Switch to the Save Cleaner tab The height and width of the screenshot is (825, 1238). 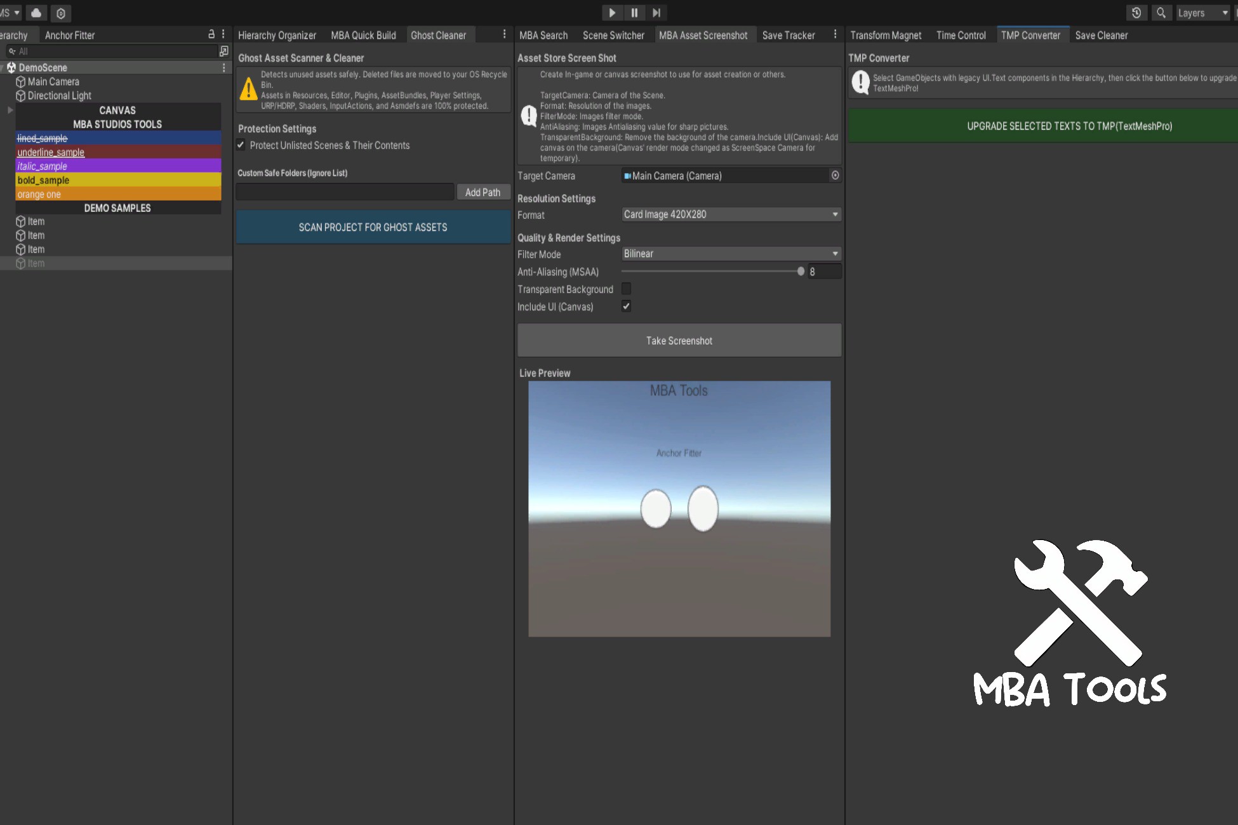coord(1102,35)
